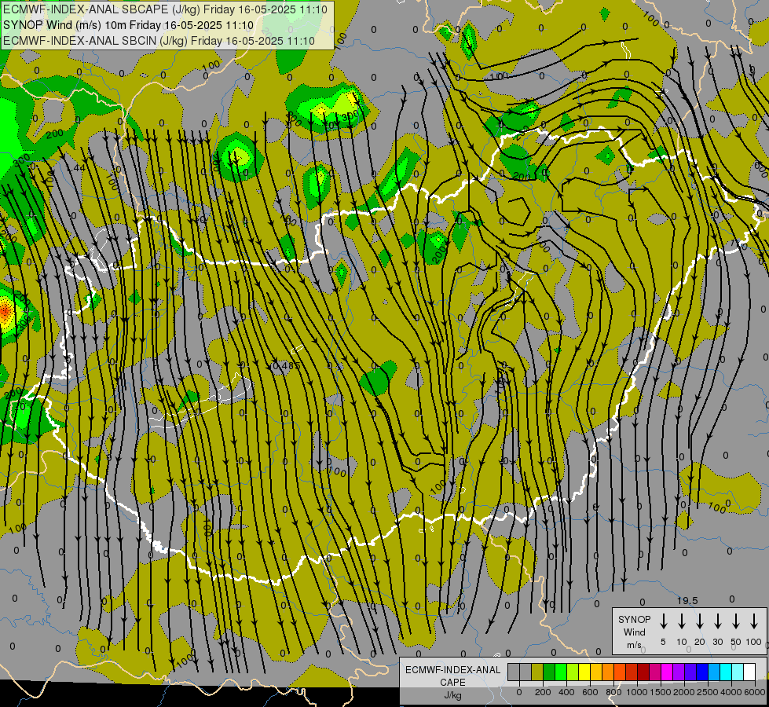Click the ECMWF-INDEX-ANAL SBCAPE title line

(x=166, y=9)
